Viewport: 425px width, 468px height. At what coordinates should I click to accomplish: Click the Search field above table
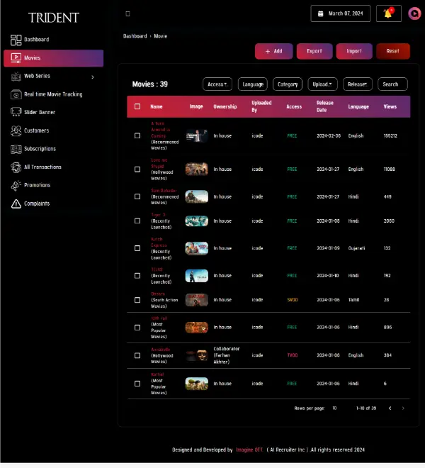tap(392, 84)
